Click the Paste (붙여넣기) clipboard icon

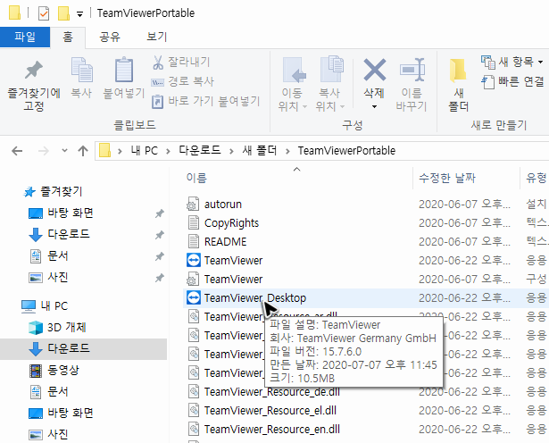click(124, 70)
